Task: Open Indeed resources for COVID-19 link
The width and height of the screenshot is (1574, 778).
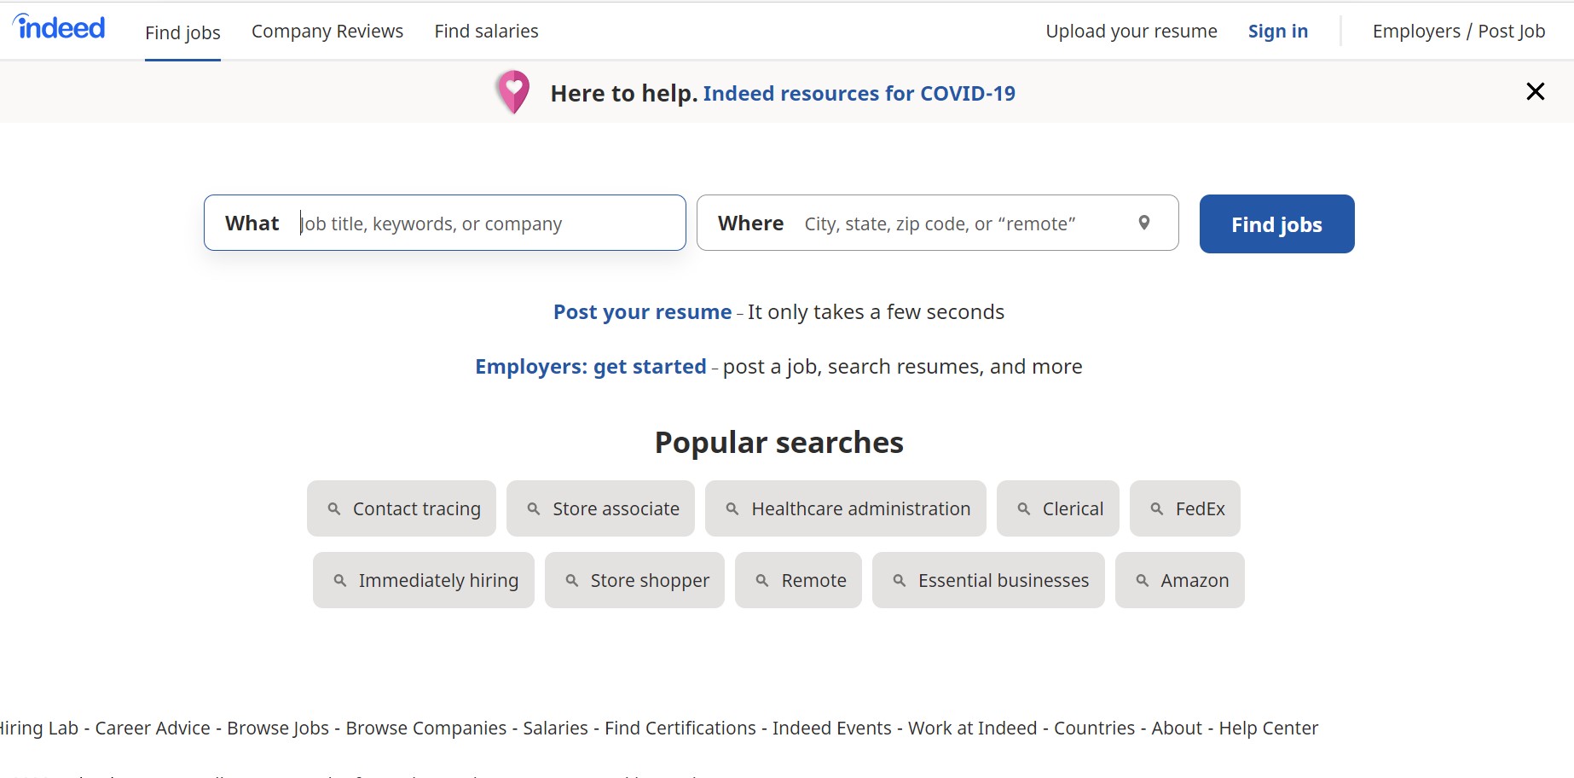Action: tap(859, 93)
